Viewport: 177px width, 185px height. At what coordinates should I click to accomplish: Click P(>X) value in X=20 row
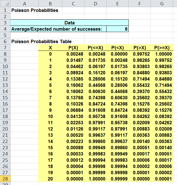(x=140, y=179)
